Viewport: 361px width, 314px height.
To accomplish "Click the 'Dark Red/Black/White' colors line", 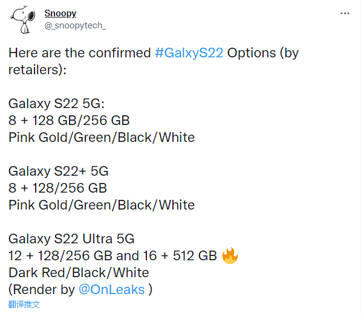I will tap(79, 272).
